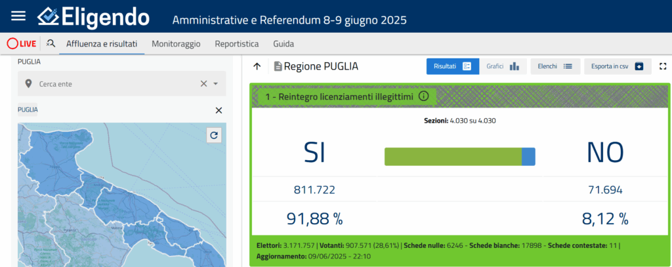Viewport: 672px width, 267px height.
Task: Switch to Elenchi view
Action: point(555,66)
